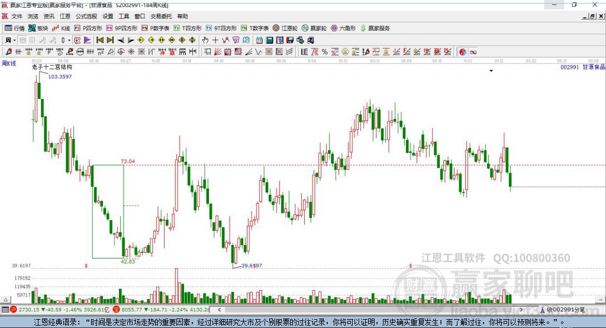Expand the candlestick style dropdown arrow
This screenshot has width=606, height=328.
click(69, 40)
